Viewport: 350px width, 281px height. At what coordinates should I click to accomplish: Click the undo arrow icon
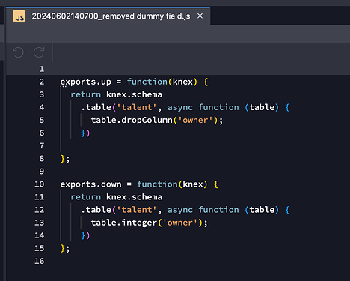tap(18, 52)
